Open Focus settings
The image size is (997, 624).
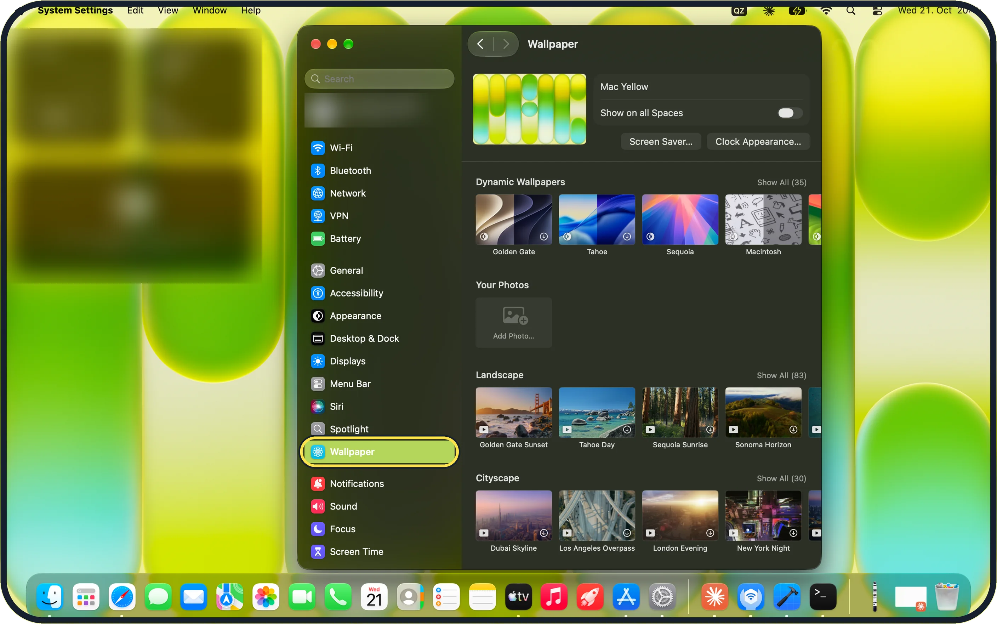click(379, 529)
